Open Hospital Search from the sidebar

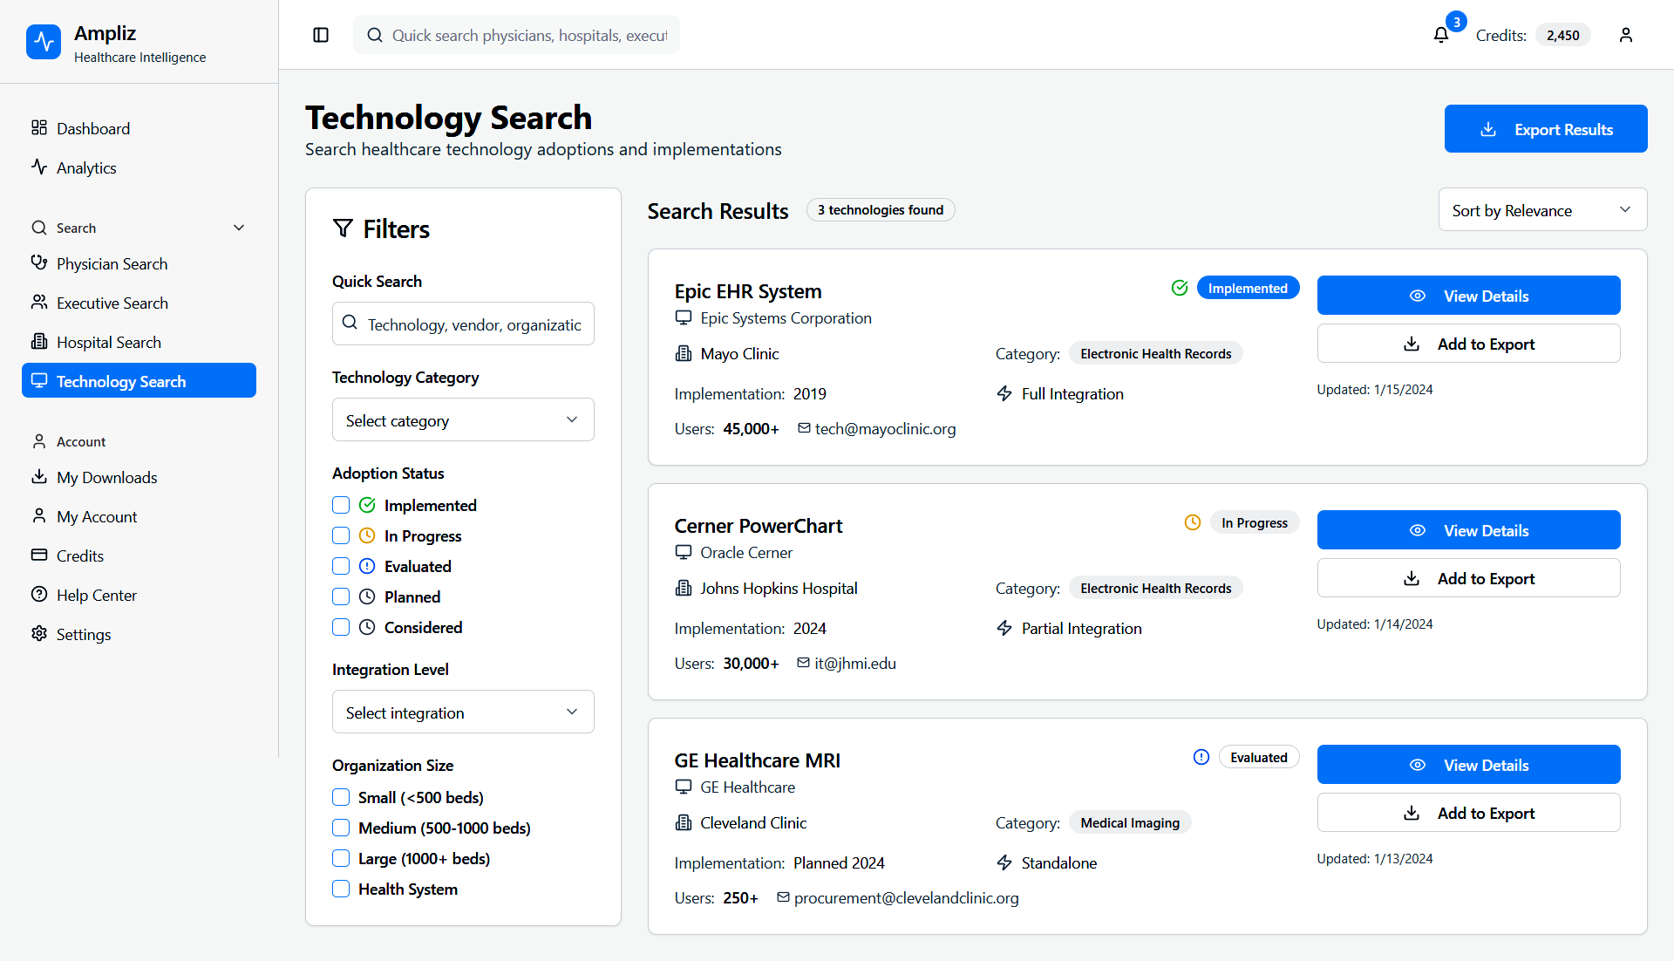coord(108,342)
